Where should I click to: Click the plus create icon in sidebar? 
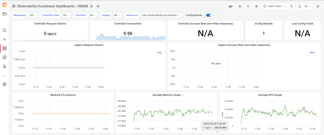(x=4, y=39)
